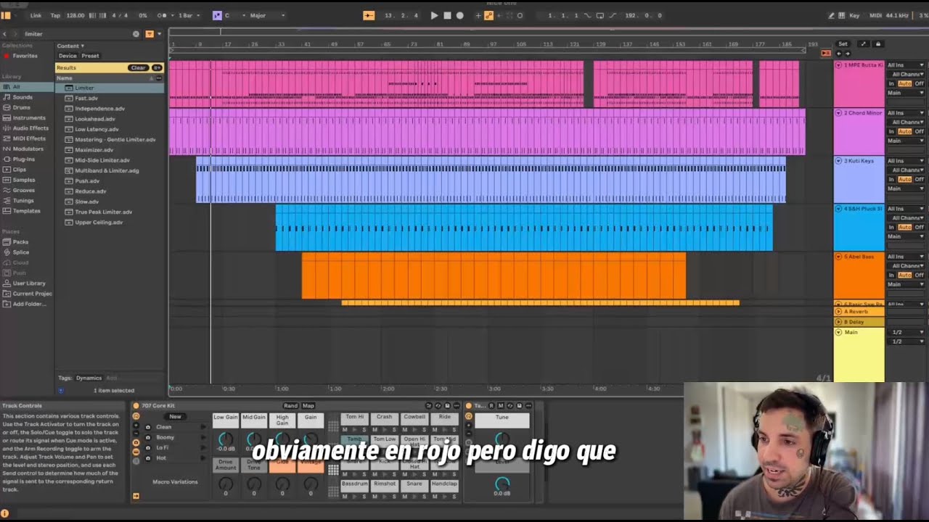Open the browser filter toggle icon
The image size is (929, 522).
(x=150, y=34)
